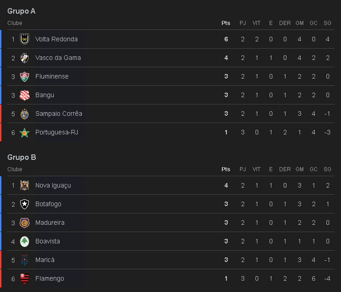Click the Pts column header in Grupo A
The width and height of the screenshot is (341, 292).
[226, 23]
